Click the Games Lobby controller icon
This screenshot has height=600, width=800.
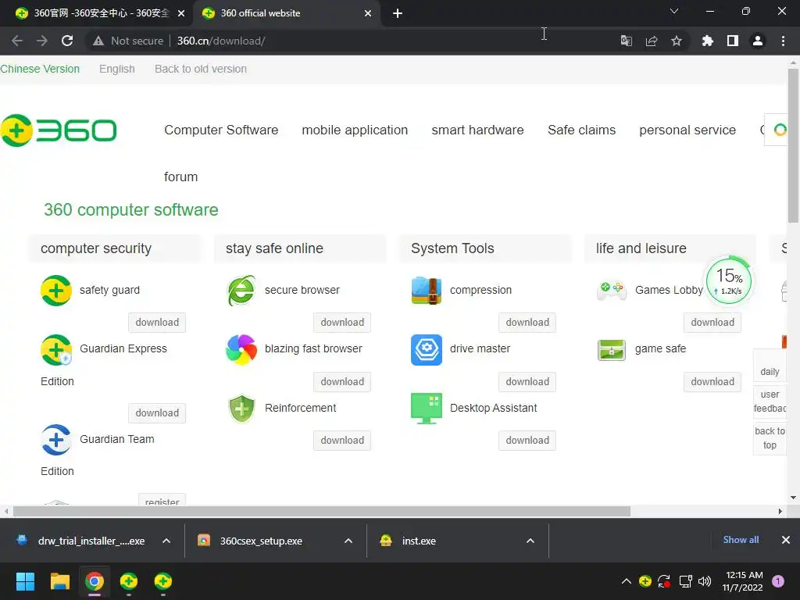pyautogui.click(x=612, y=291)
